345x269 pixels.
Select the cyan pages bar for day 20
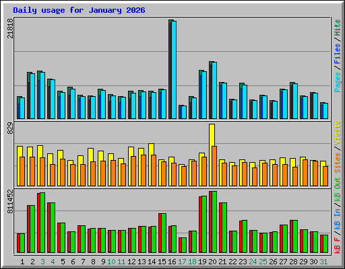214,90
